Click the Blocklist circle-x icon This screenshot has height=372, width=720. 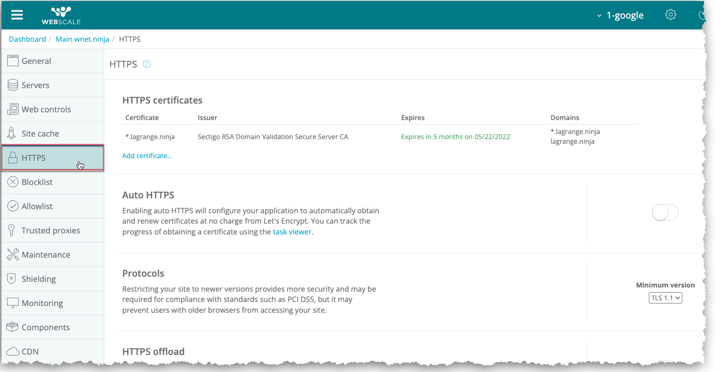pyautogui.click(x=12, y=182)
